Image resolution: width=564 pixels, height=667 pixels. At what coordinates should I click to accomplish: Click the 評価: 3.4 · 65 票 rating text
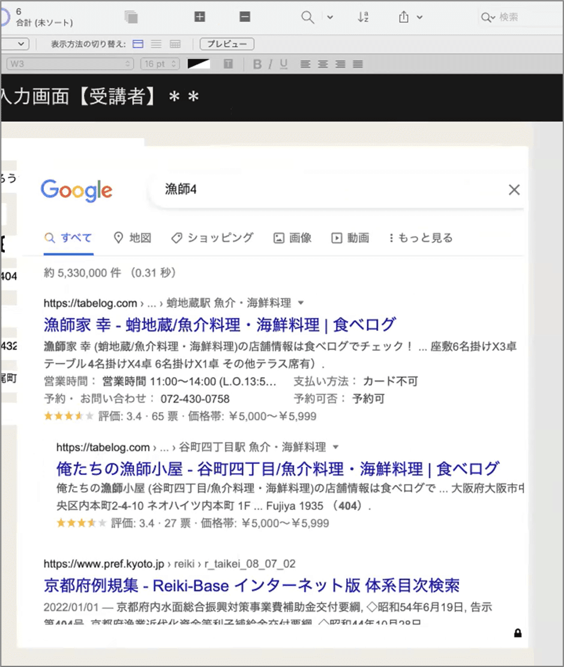[138, 417]
